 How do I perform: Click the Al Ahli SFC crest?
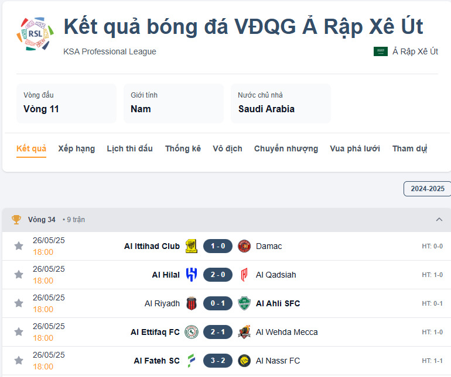click(x=244, y=303)
